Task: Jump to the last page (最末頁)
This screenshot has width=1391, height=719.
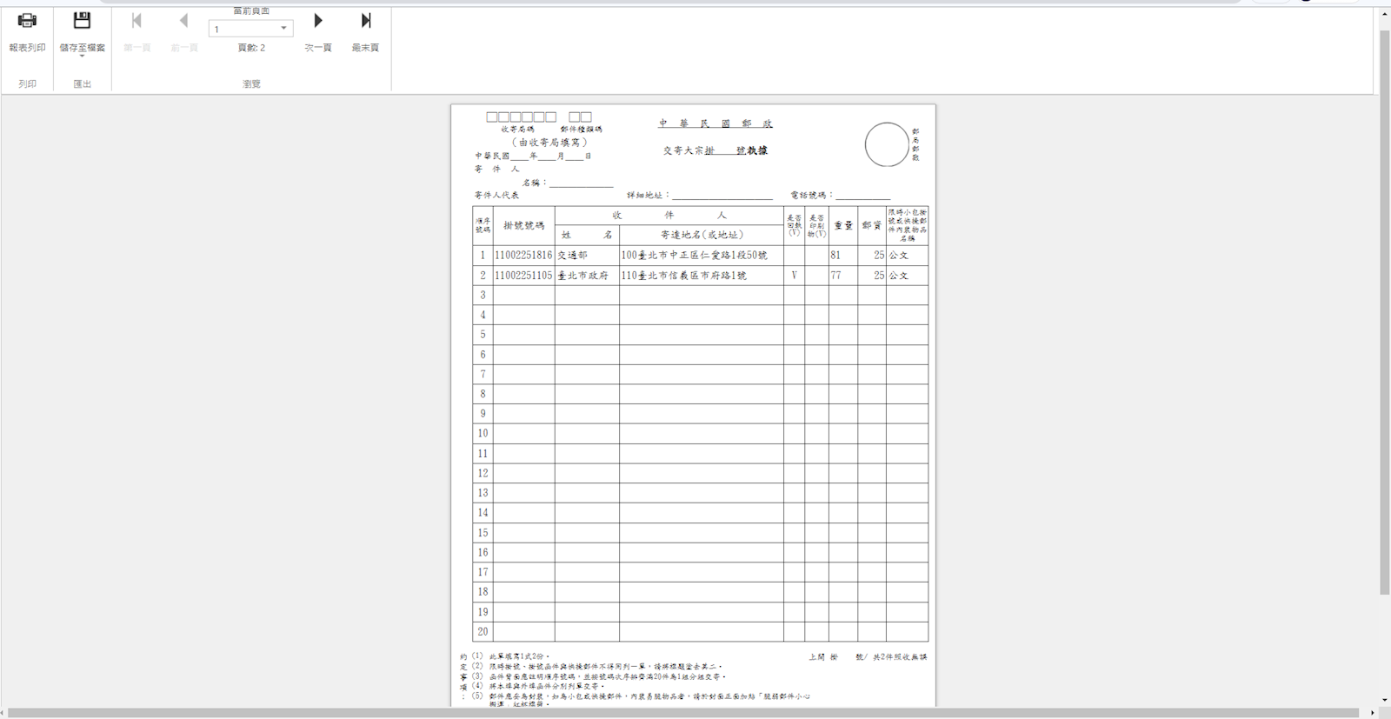Action: click(x=366, y=22)
